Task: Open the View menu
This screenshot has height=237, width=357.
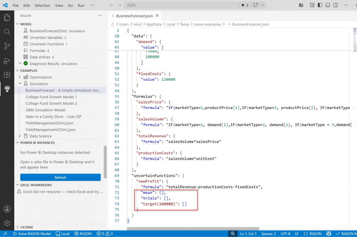Action: tap(59, 5)
